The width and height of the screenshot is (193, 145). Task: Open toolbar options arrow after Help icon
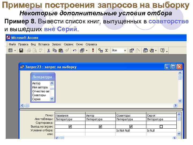tap(167, 51)
